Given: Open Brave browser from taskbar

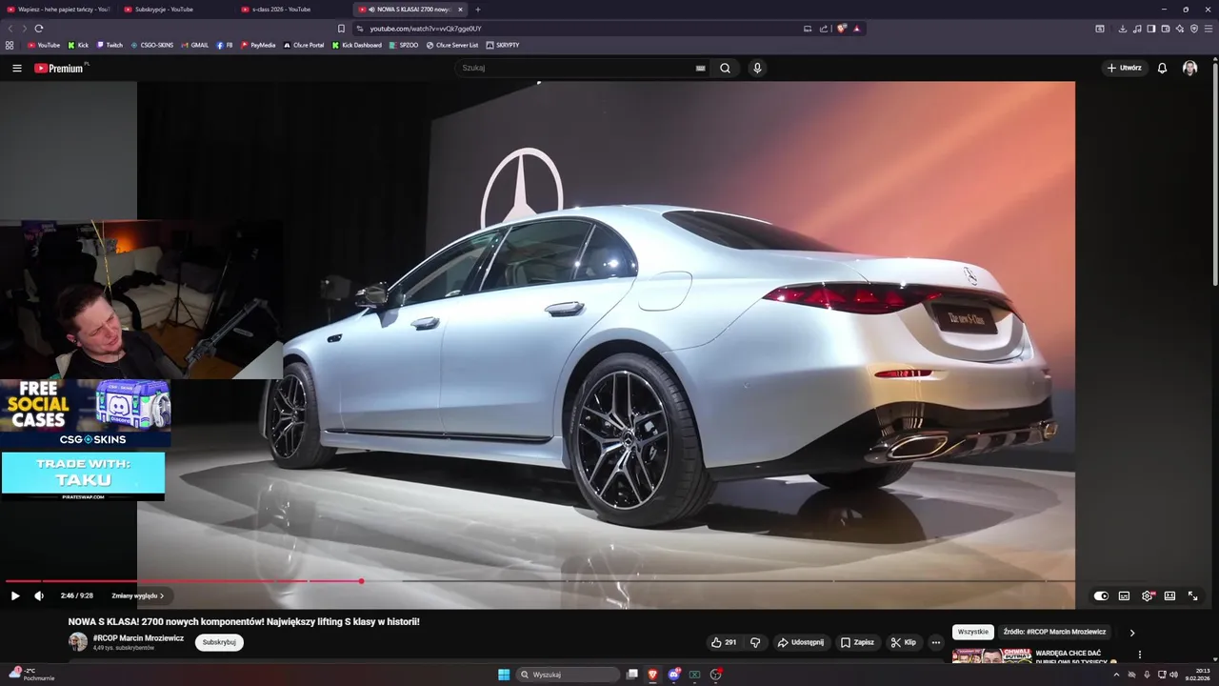Looking at the screenshot, I should [652, 675].
